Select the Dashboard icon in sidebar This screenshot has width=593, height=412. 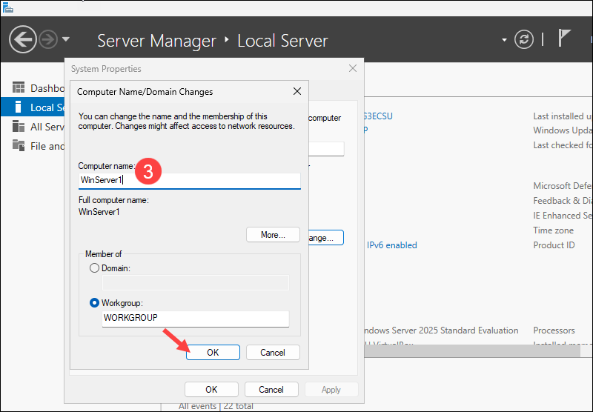(19, 87)
